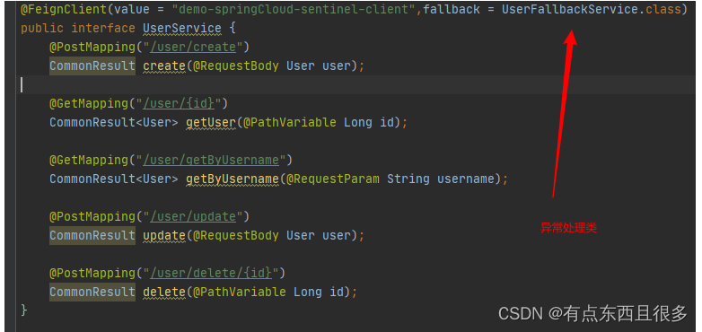Viewport: 702px width, 332px height.
Task: Click the "/user/{id}" GetMapping path
Action: click(181, 103)
